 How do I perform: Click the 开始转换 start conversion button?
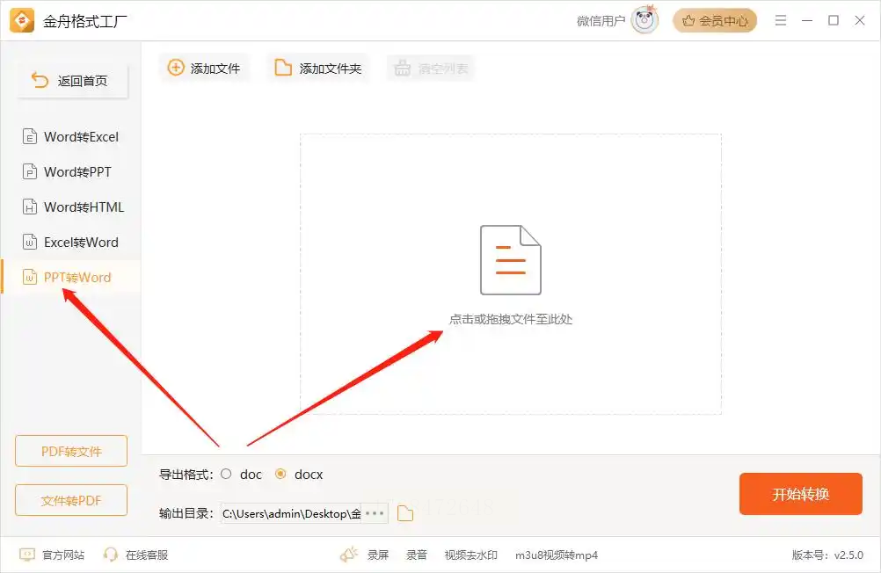click(x=801, y=494)
